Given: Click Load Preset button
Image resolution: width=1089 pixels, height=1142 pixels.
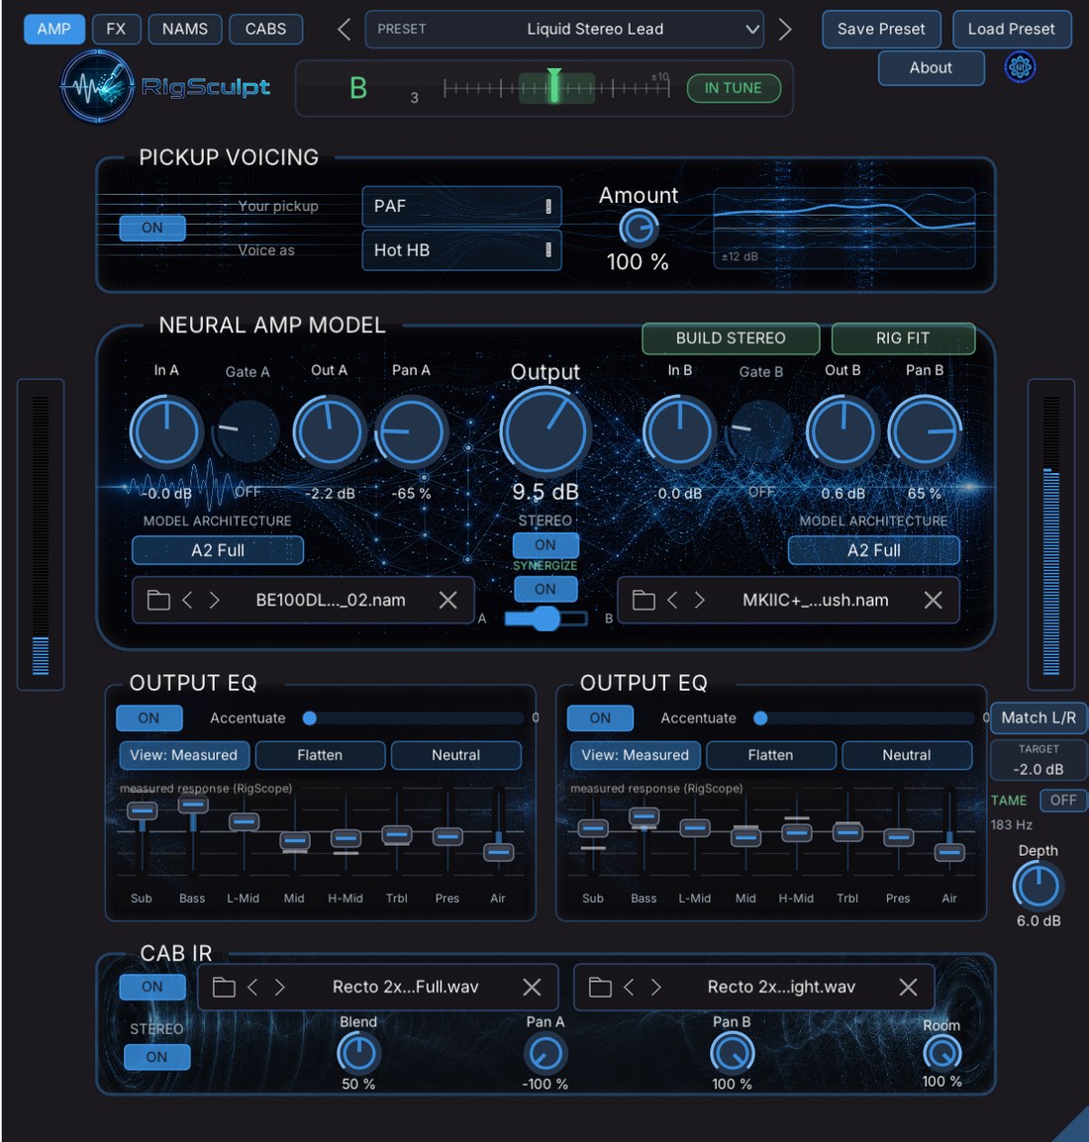Looking at the screenshot, I should (1012, 29).
